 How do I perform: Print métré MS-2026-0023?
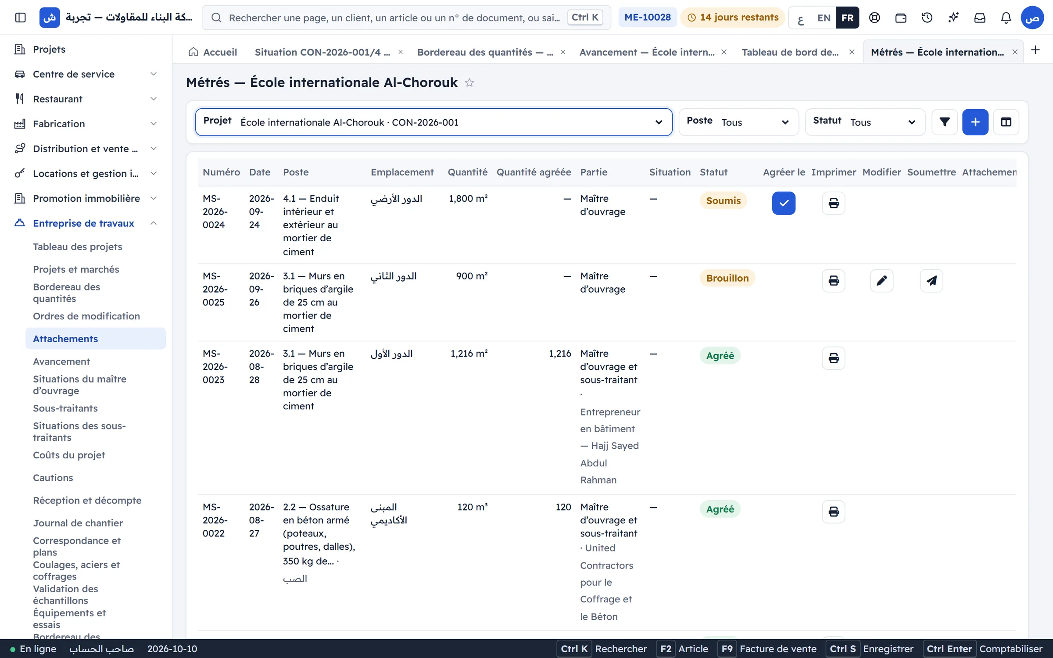[834, 358]
